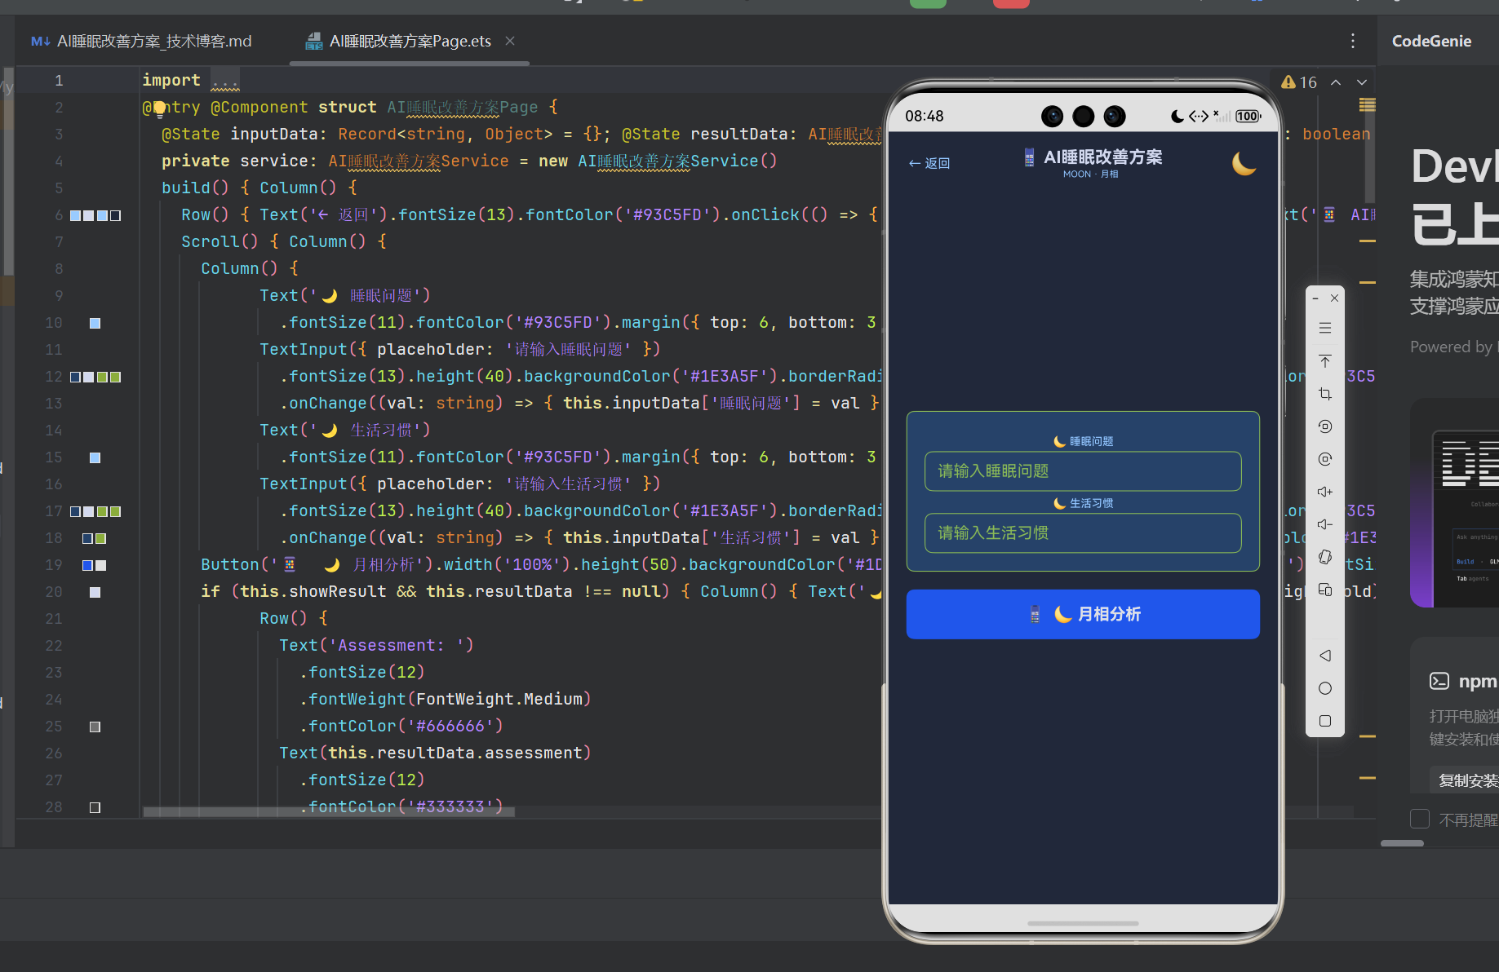
Task: Click the white color swatch on line 20
Action: pyautogui.click(x=95, y=593)
